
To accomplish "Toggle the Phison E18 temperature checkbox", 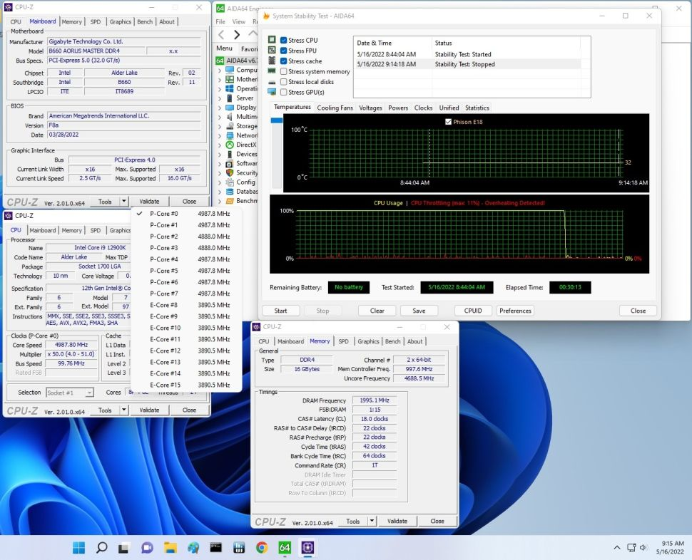I will point(448,122).
